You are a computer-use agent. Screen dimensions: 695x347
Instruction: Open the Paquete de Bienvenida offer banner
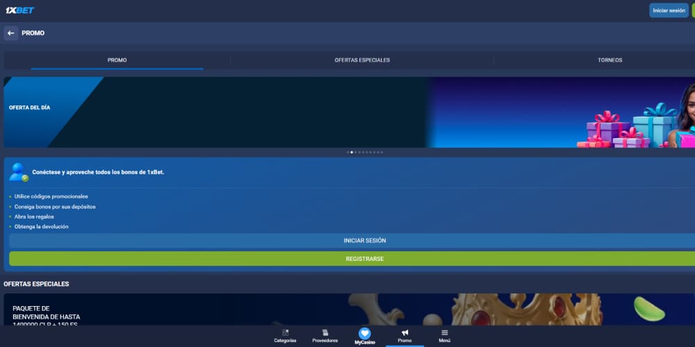(x=350, y=310)
